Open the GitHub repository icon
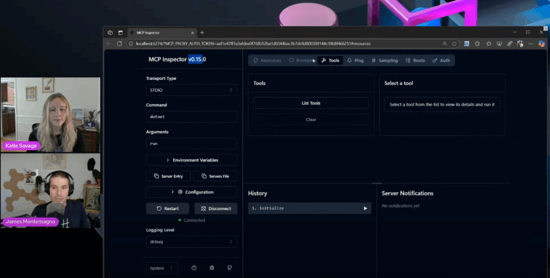This screenshot has width=550, height=278. tap(230, 268)
